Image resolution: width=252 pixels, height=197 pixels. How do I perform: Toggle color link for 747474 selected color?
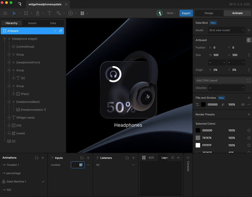point(249,138)
